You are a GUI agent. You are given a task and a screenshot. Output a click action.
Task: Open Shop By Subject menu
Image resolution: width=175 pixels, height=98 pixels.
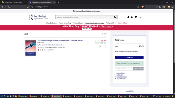(52, 23)
